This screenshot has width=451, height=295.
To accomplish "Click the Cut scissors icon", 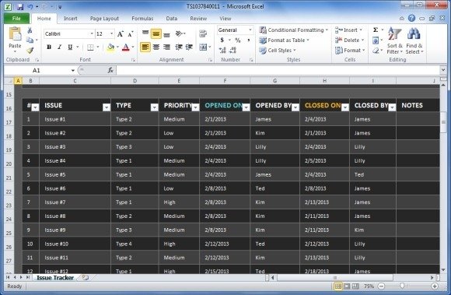I will (x=30, y=30).
